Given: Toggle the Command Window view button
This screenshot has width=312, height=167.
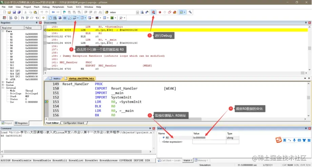Looking at the screenshot, I should click(x=50, y=18).
